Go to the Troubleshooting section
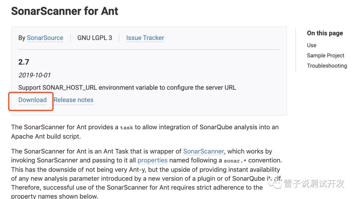Image resolution: width=356 pixels, height=199 pixels. pyautogui.click(x=327, y=66)
